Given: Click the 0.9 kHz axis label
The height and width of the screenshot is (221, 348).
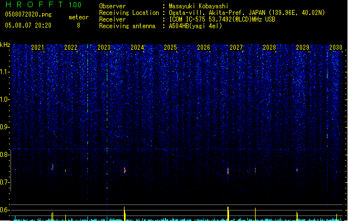Looking at the screenshot, I should (4, 127).
